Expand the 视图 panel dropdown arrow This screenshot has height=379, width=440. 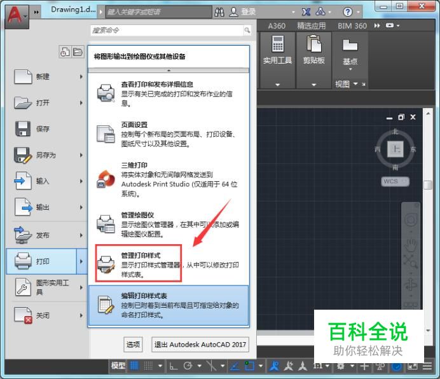click(x=355, y=84)
